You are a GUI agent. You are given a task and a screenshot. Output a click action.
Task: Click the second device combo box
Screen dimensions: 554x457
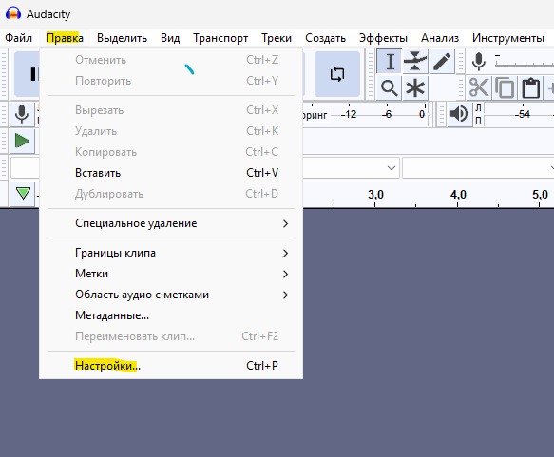point(478,168)
